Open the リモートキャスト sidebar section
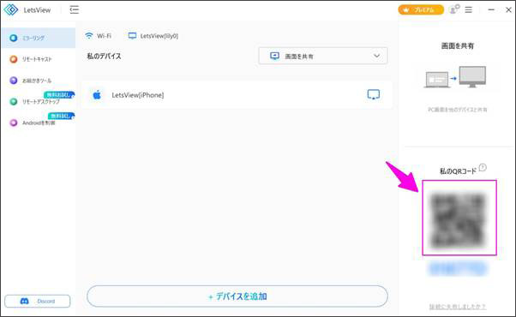This screenshot has height=317, width=516. tap(39, 59)
